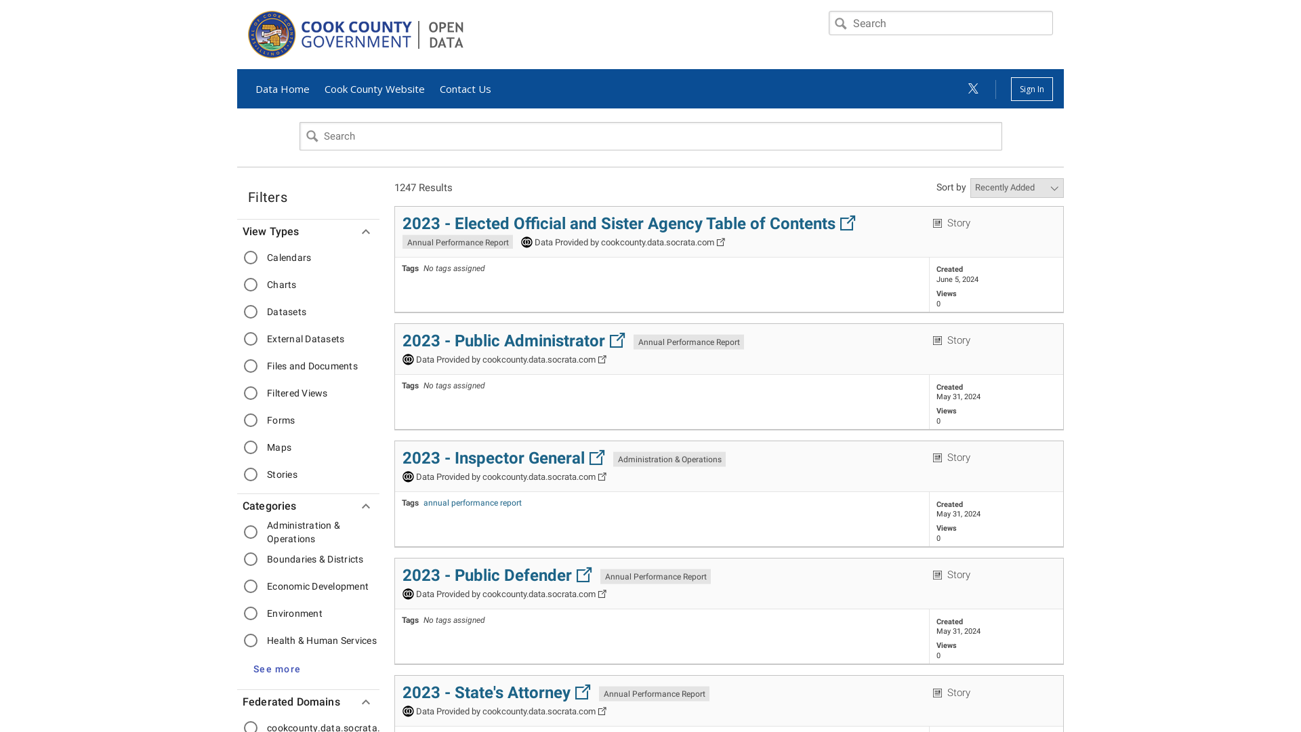Click the external link icon beside 2023 - Public Administrator

click(x=617, y=340)
